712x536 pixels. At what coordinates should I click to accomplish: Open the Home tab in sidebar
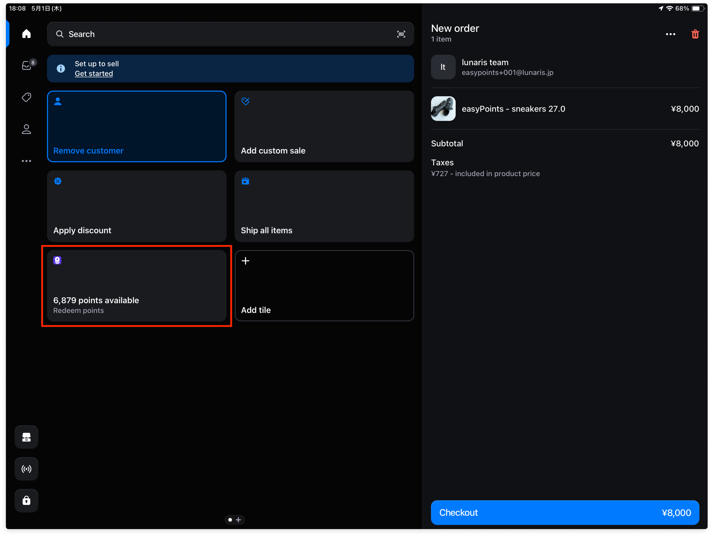coord(26,34)
